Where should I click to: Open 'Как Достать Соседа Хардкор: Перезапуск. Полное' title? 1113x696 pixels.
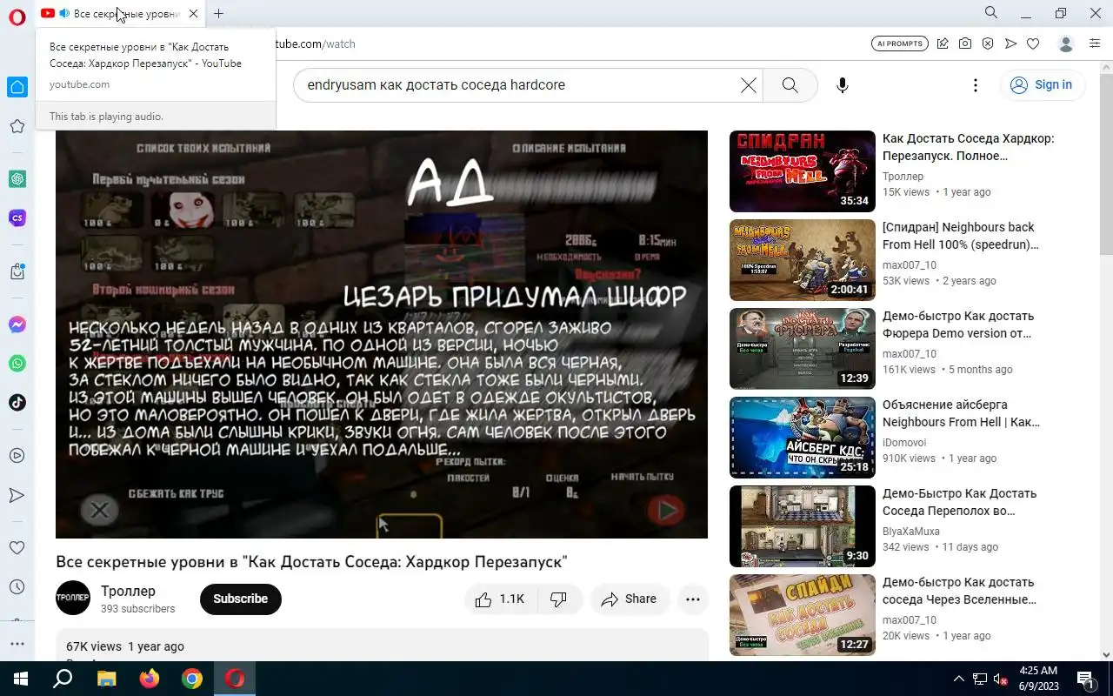(x=969, y=147)
